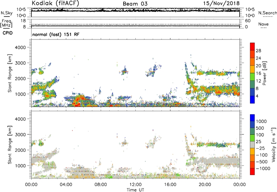The image size is (277, 192).
Task: Click the 'N.Search' legend label
Action: [x=267, y=13]
